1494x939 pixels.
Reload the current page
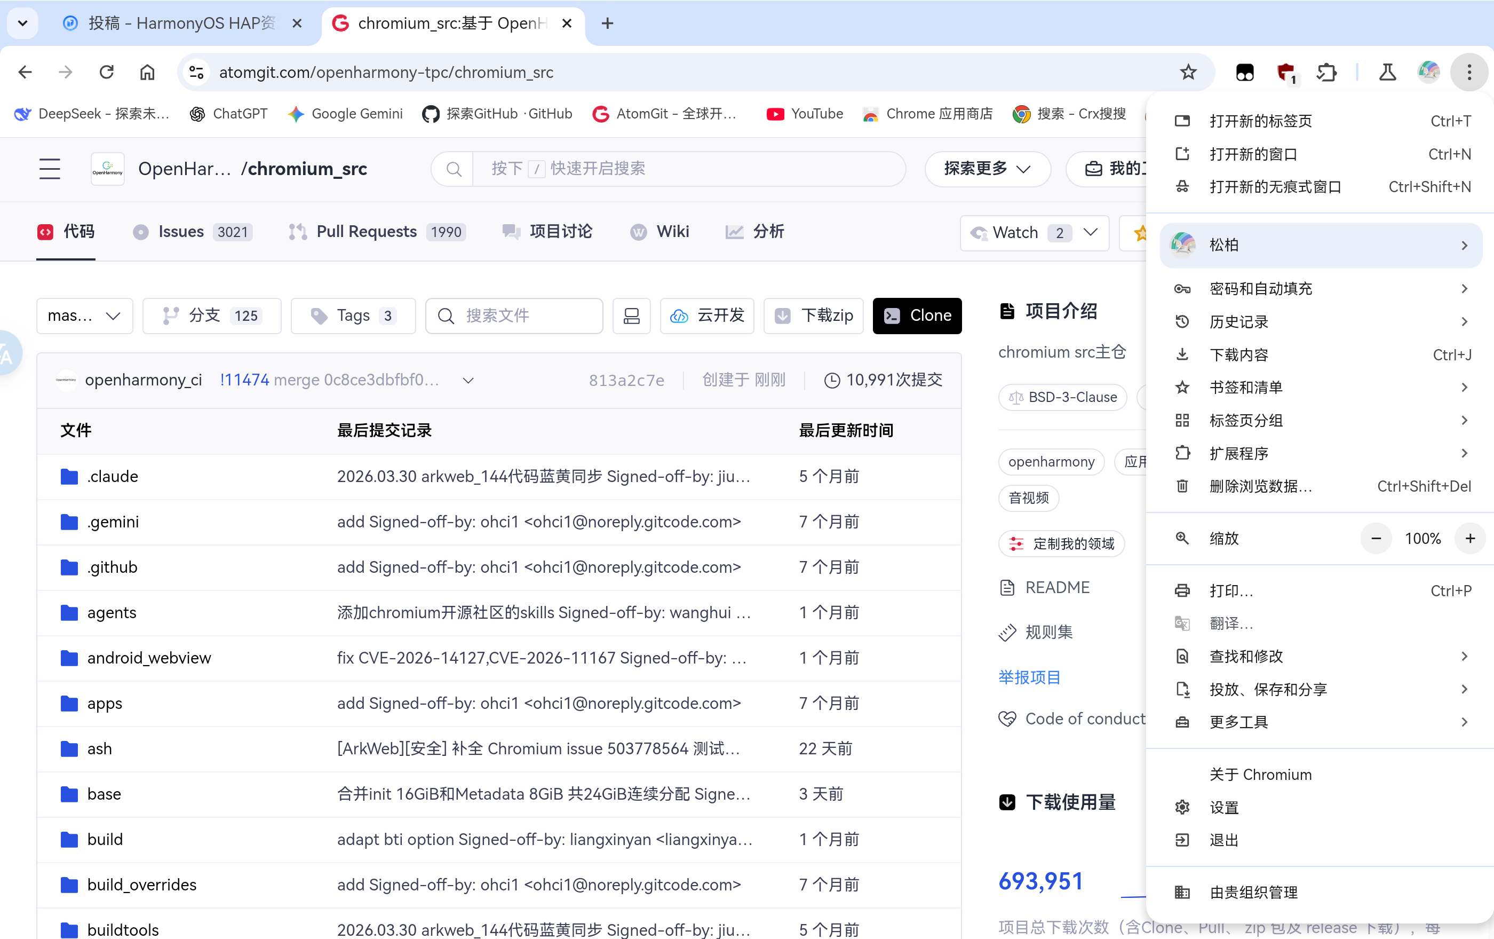click(x=107, y=73)
